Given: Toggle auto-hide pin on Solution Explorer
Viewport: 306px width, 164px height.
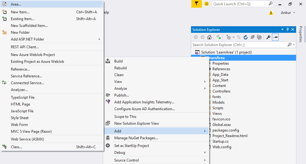Looking at the screenshot, I should 287,29.
